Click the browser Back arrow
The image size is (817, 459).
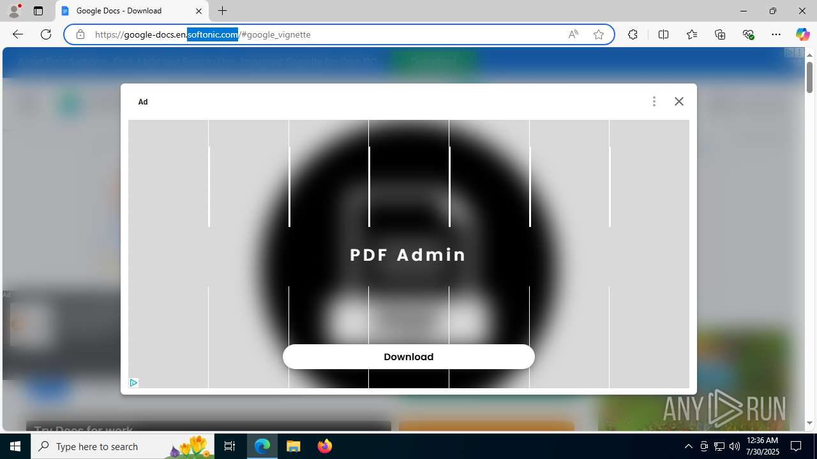(18, 34)
